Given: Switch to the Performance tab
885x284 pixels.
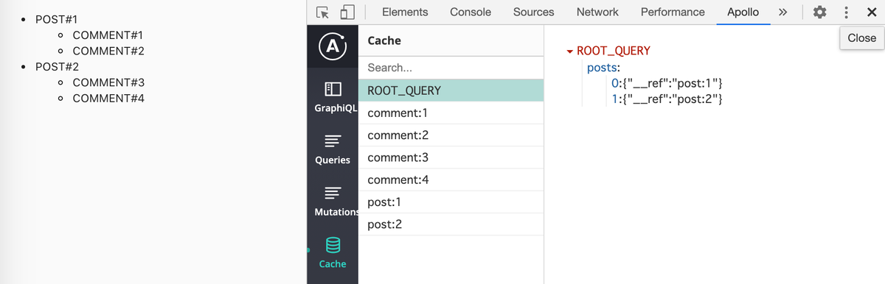Looking at the screenshot, I should [x=673, y=12].
